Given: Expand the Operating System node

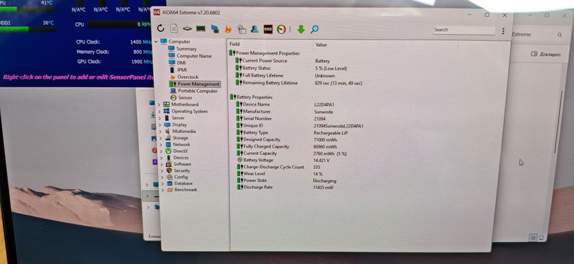Looking at the screenshot, I should click(160, 112).
